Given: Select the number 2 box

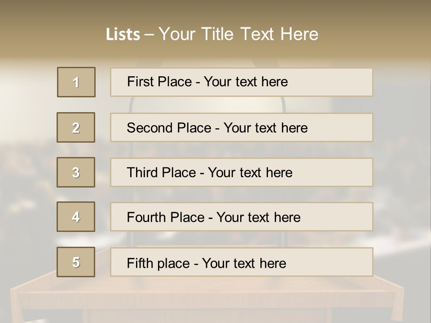Looking at the screenshot, I should pyautogui.click(x=76, y=127).
